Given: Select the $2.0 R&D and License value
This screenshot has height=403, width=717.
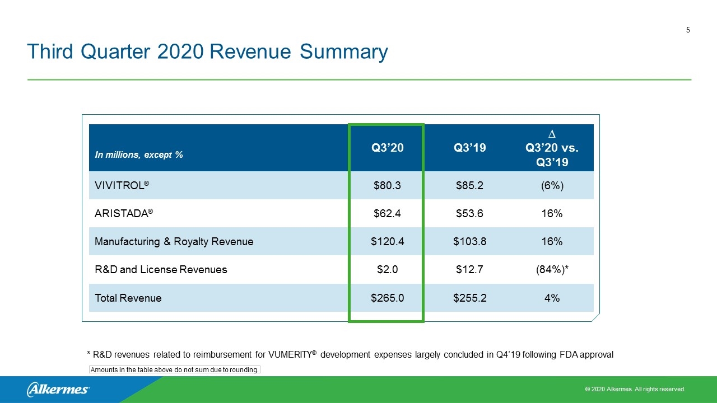Looking at the screenshot, I should [387, 269].
